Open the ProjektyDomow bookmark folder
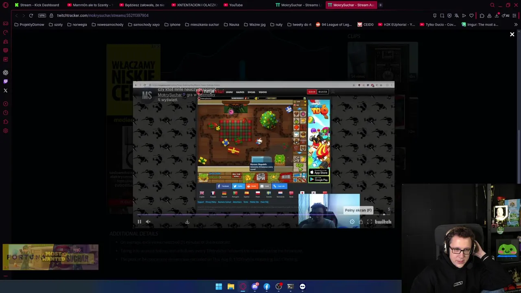Image resolution: width=521 pixels, height=293 pixels. (x=29, y=24)
